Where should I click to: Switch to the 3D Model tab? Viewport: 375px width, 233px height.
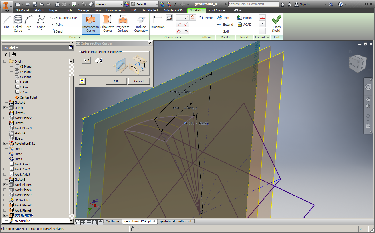pyautogui.click(x=23, y=10)
